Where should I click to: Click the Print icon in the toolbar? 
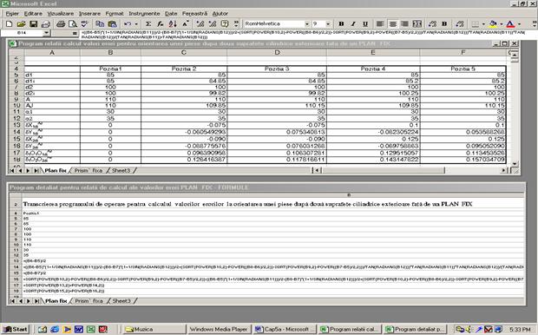click(61, 23)
